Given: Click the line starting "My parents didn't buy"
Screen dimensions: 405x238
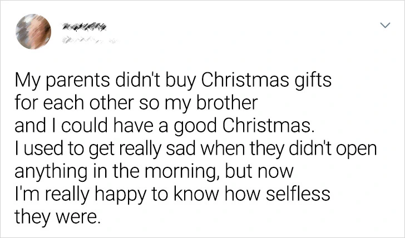Looking at the screenshot, I should tap(173, 82).
